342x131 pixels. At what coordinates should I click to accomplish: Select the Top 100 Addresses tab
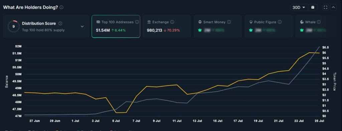[x=116, y=26]
